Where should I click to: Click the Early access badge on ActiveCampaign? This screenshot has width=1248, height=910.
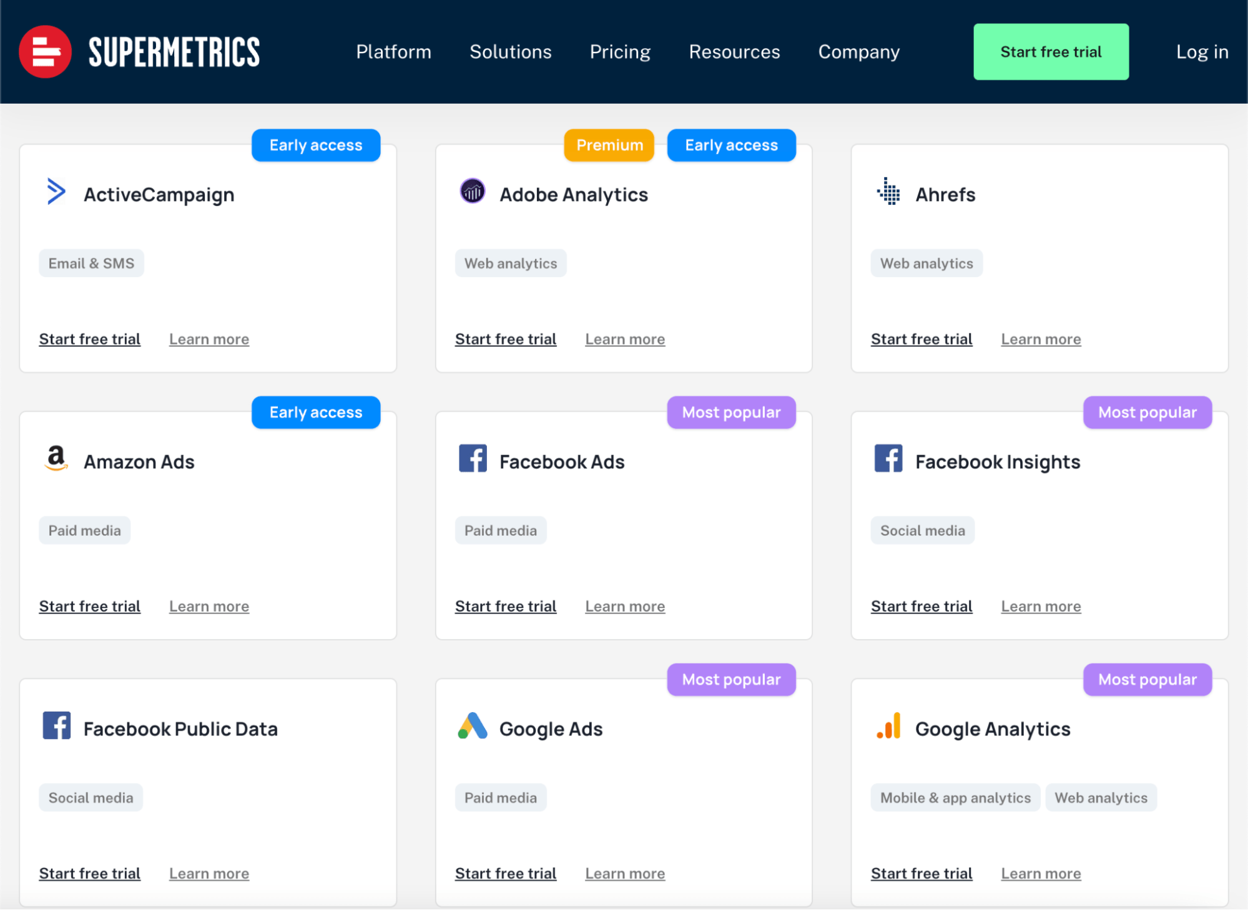pyautogui.click(x=316, y=146)
